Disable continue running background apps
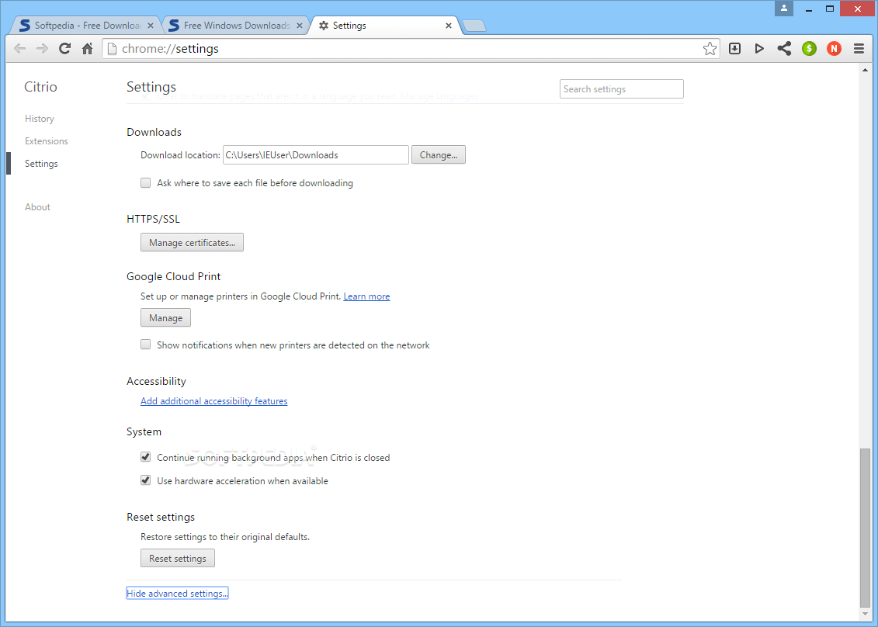The height and width of the screenshot is (627, 878). pos(146,457)
